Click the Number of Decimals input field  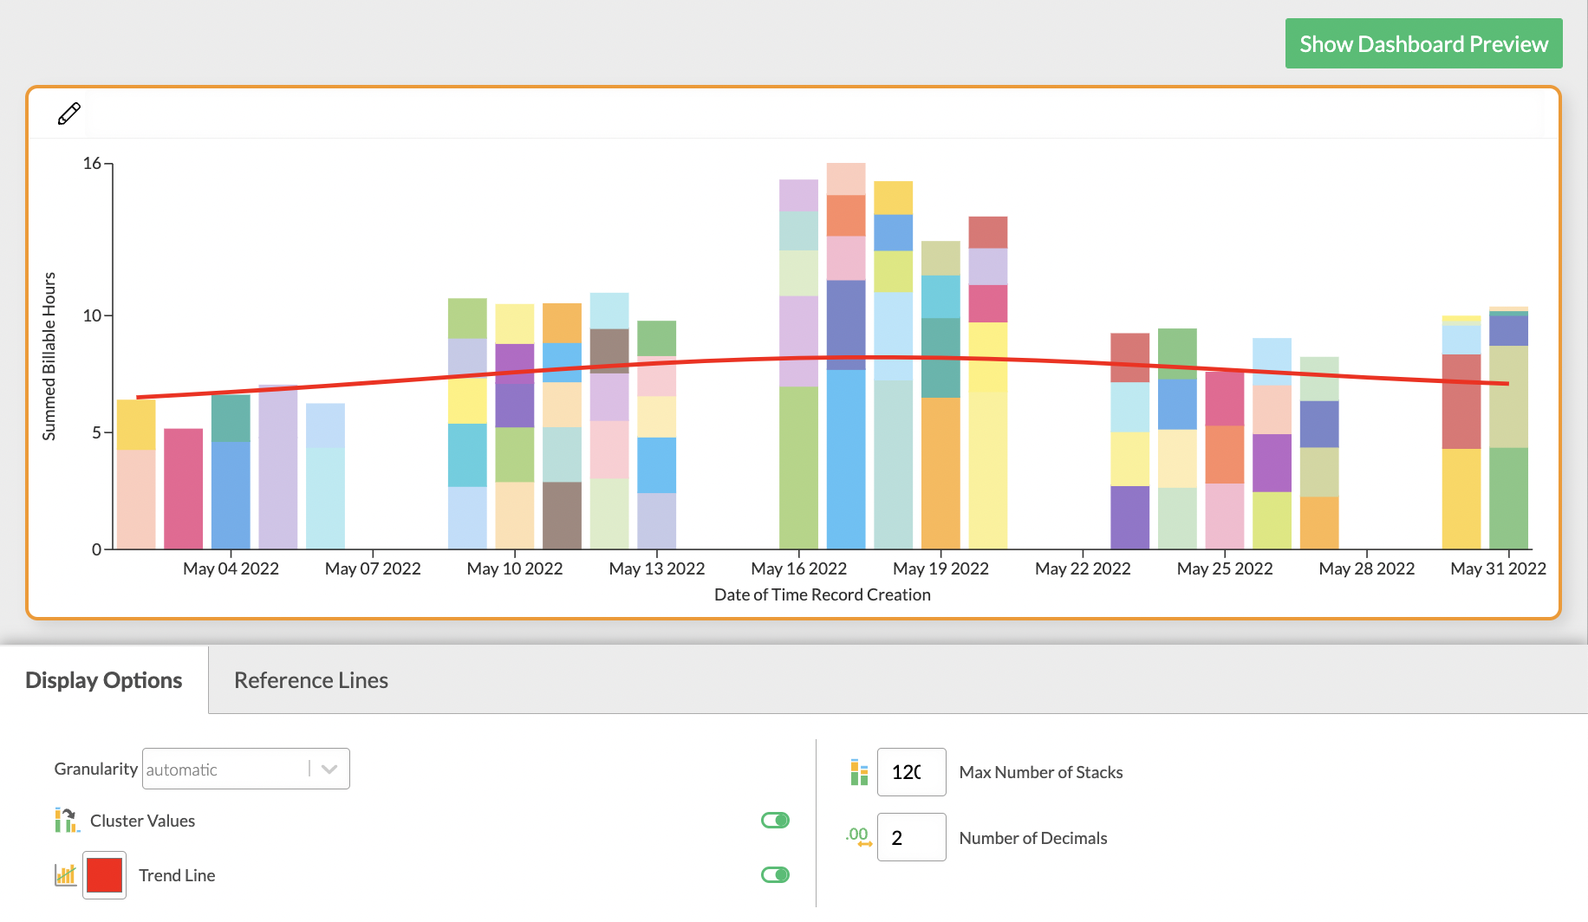[x=911, y=837]
